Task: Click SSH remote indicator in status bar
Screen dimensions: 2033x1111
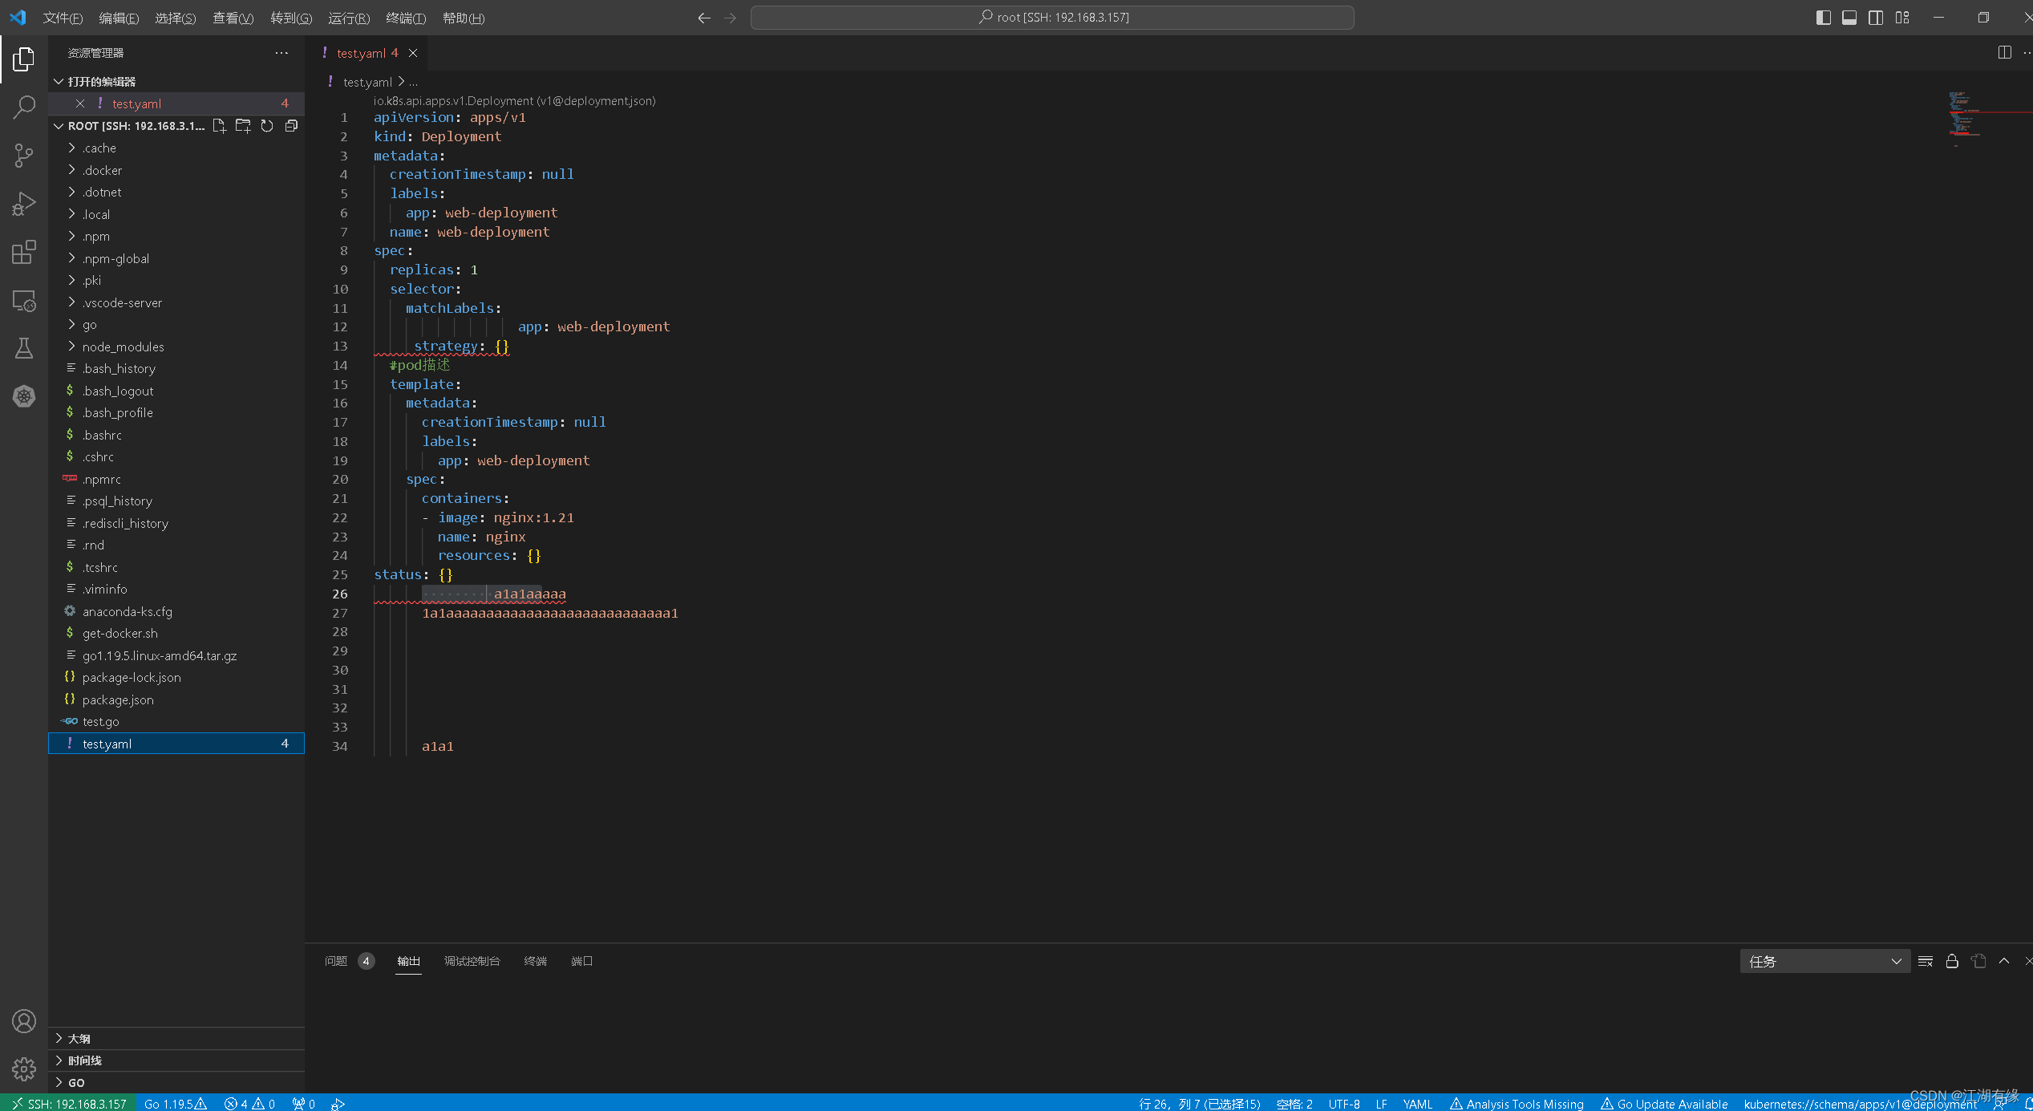Action: tap(69, 1104)
